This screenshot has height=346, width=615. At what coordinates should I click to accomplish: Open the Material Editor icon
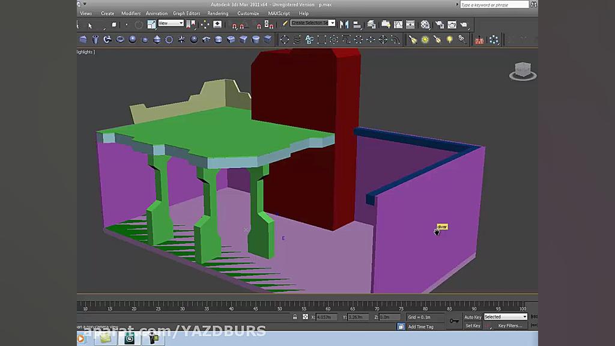click(x=426, y=24)
